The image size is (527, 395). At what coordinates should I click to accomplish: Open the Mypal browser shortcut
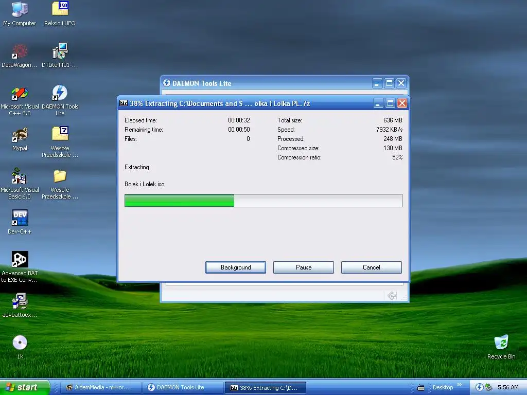20,139
